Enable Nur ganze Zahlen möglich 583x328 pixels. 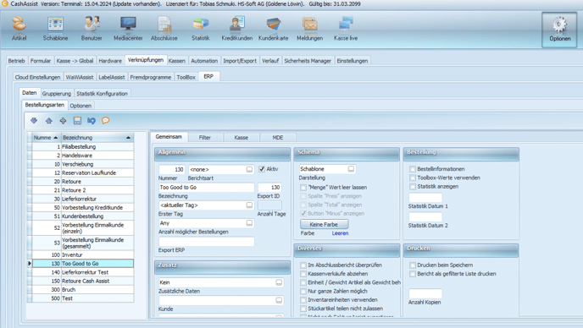coord(303,291)
